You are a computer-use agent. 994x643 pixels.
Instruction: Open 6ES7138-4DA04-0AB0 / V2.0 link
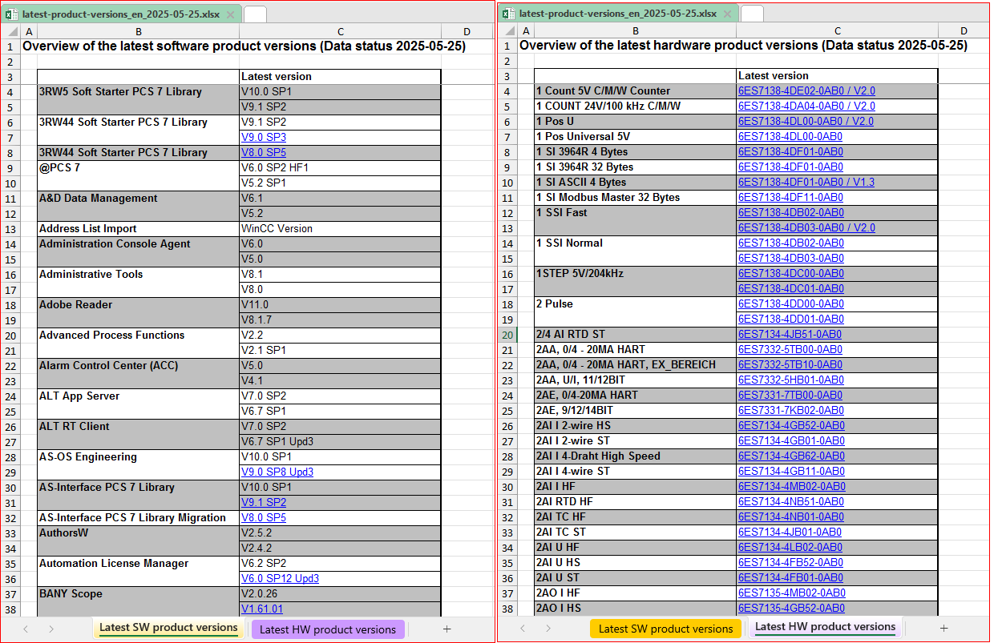tap(806, 106)
